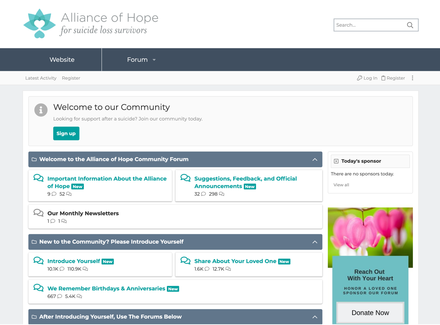Viewport: 440px width, 325px height.
Task: Click the Log In key icon
Action: (x=359, y=78)
